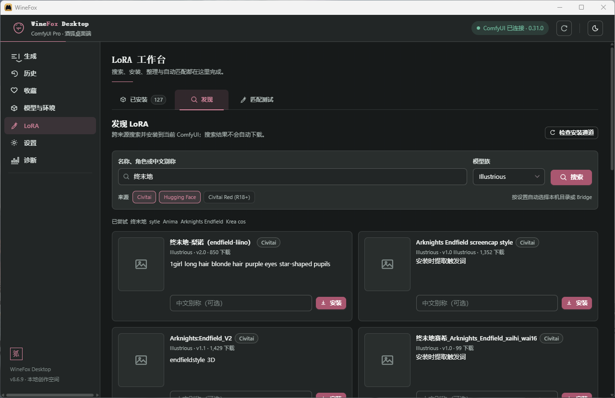Click recent search term Krea cos
Image resolution: width=615 pixels, height=398 pixels.
point(236,222)
